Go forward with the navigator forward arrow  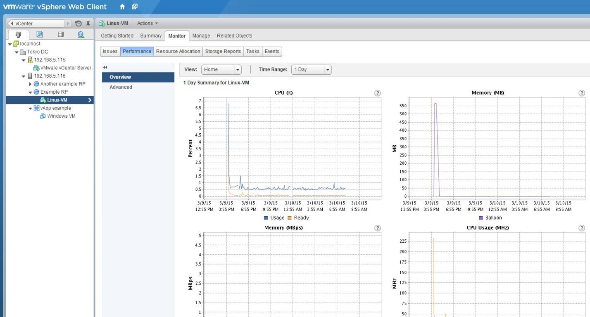(69, 24)
